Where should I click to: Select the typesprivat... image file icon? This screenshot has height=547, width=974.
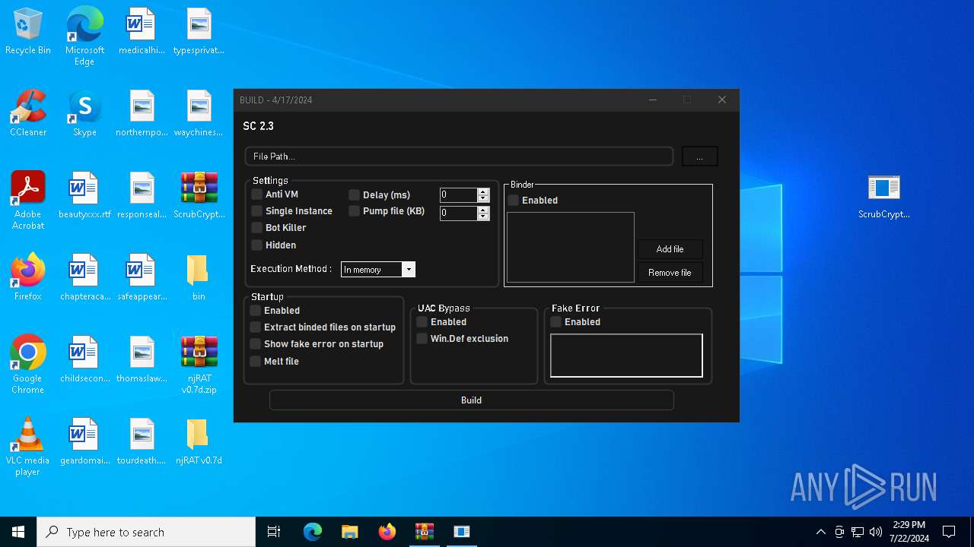tap(199, 32)
